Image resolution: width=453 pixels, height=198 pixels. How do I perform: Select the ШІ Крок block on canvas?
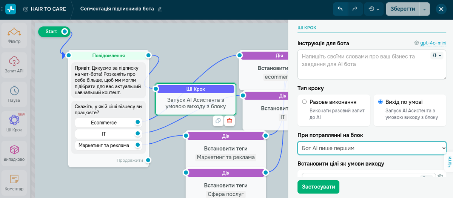pyautogui.click(x=196, y=99)
